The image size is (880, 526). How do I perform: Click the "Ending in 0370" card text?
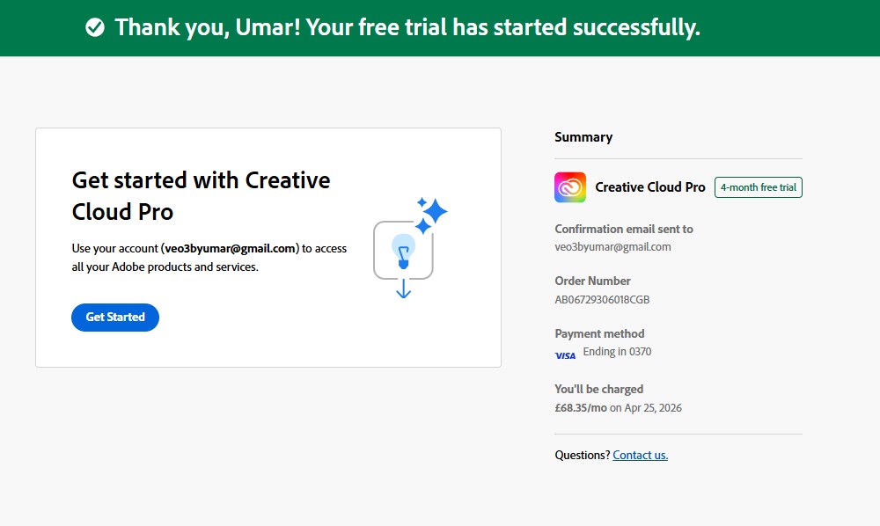tap(617, 352)
